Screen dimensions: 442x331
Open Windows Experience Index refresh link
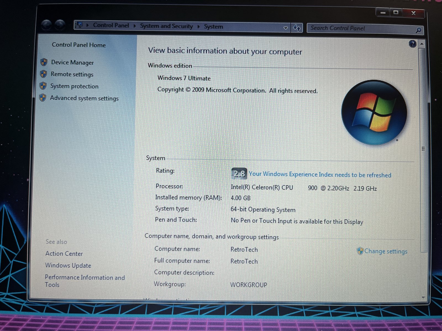(320, 175)
